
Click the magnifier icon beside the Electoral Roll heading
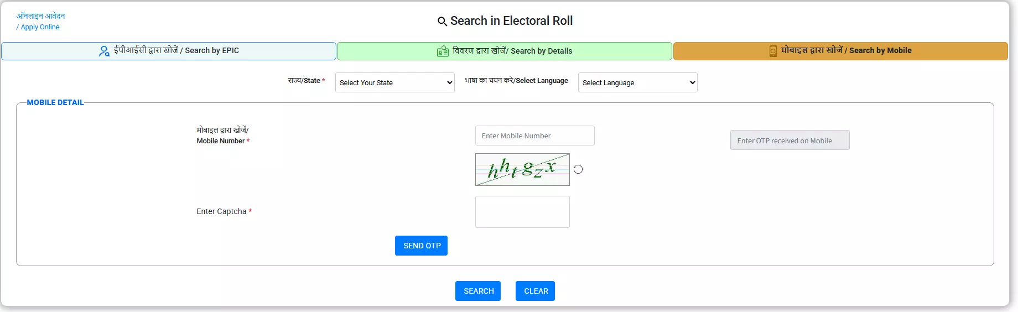(442, 22)
